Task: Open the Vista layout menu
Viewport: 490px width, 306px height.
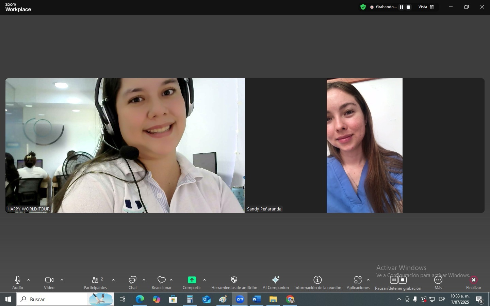Action: pos(426,7)
